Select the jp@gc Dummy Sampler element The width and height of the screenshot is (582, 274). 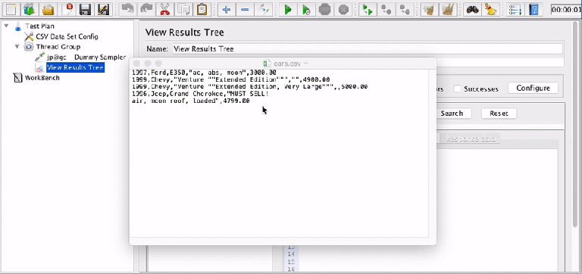(86, 57)
